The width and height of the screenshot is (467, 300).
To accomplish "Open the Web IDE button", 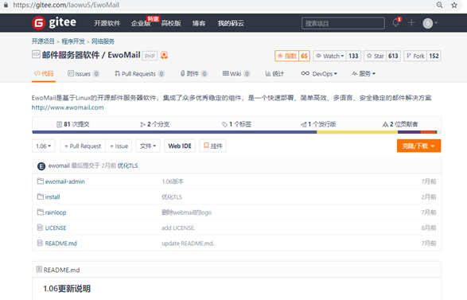I will tap(180, 146).
